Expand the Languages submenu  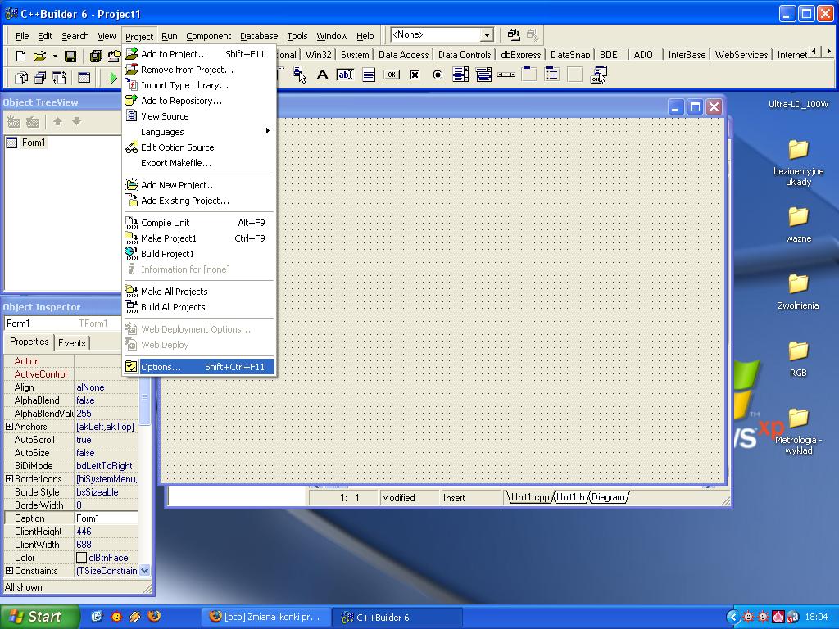(199, 132)
